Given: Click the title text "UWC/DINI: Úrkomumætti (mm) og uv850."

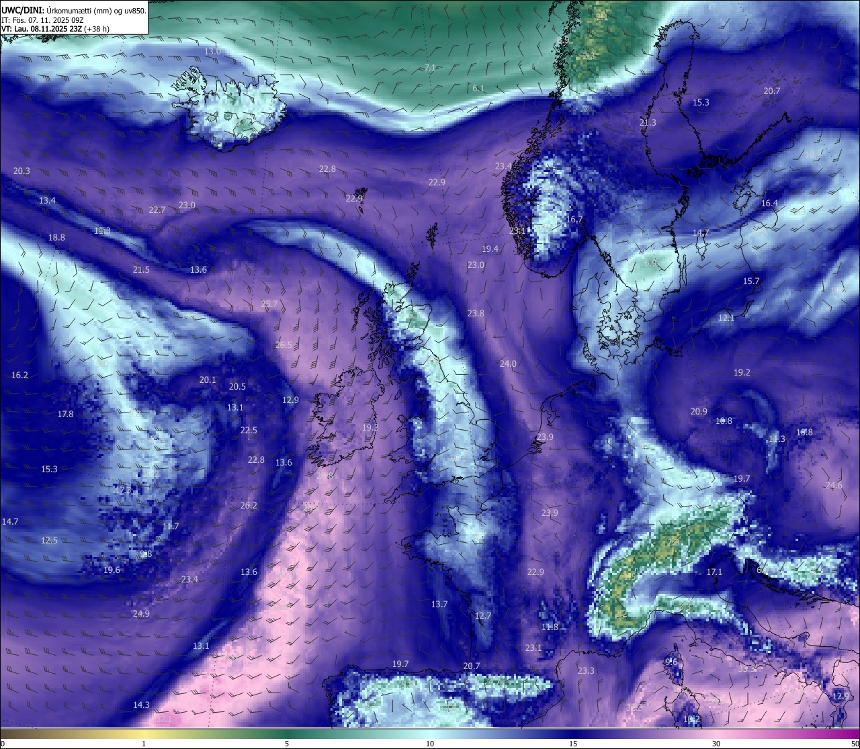Looking at the screenshot, I should click(x=73, y=11).
